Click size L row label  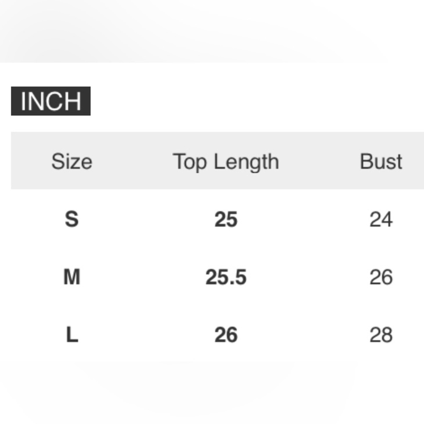pyautogui.click(x=72, y=335)
